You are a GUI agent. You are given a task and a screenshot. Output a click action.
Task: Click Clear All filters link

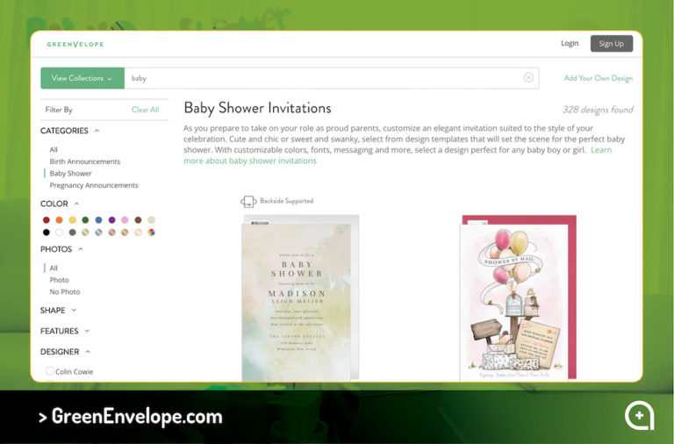pyautogui.click(x=146, y=110)
